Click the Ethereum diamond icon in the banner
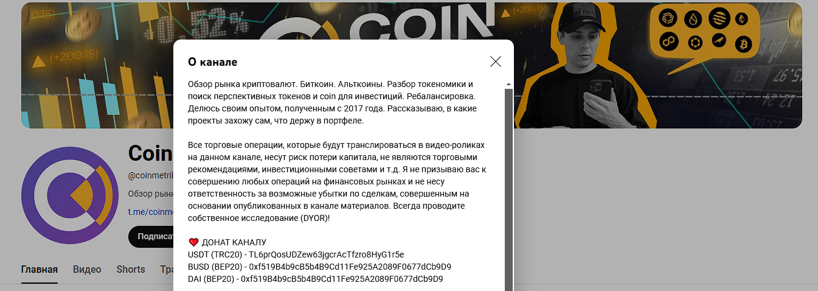The image size is (818, 291). click(x=741, y=19)
